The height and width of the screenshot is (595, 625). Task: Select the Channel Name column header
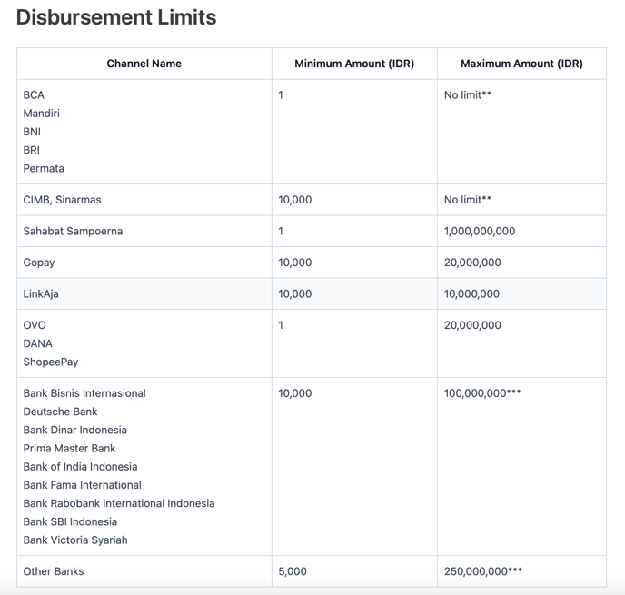click(x=144, y=64)
